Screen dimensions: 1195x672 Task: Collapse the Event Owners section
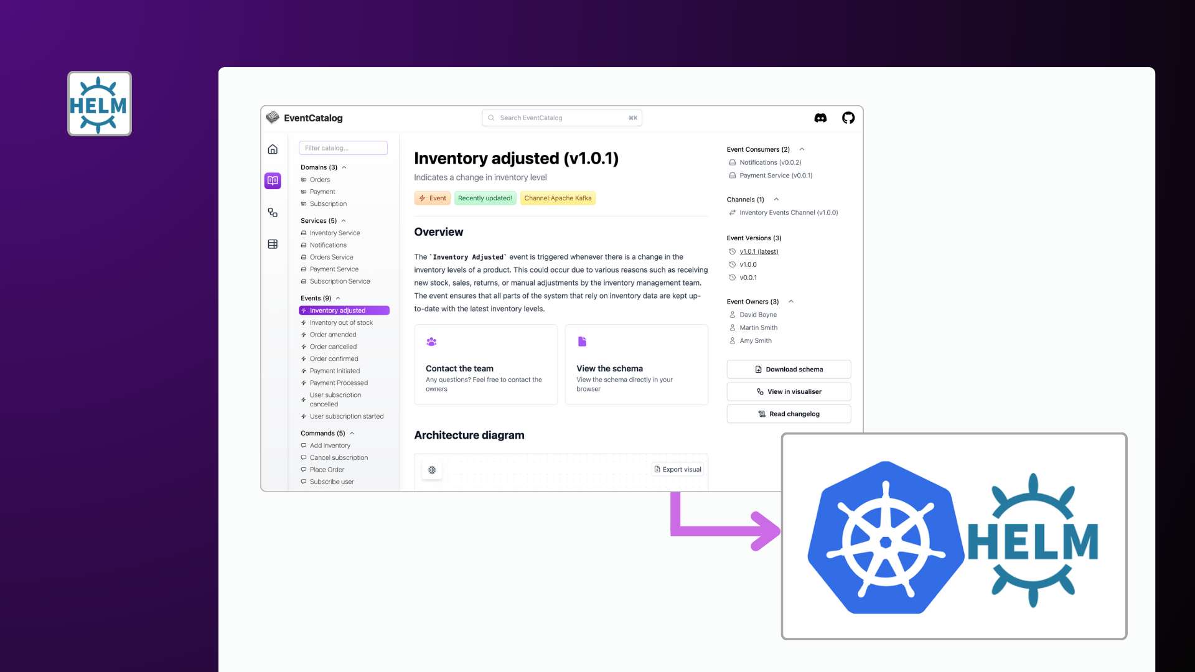(x=791, y=302)
